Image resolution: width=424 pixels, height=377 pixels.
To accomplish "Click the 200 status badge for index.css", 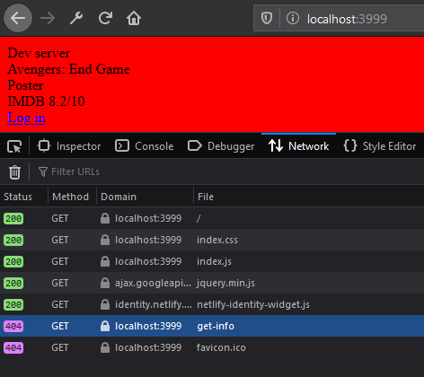I will click(x=13, y=240).
